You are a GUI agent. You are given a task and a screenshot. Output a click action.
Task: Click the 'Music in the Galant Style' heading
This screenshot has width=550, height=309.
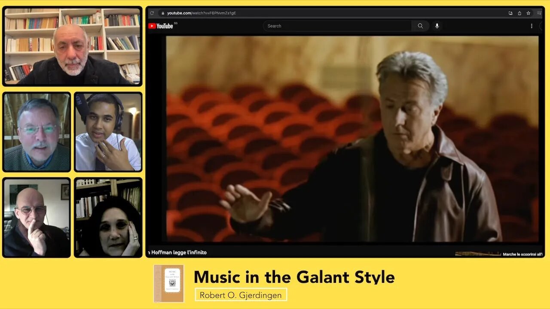click(294, 277)
